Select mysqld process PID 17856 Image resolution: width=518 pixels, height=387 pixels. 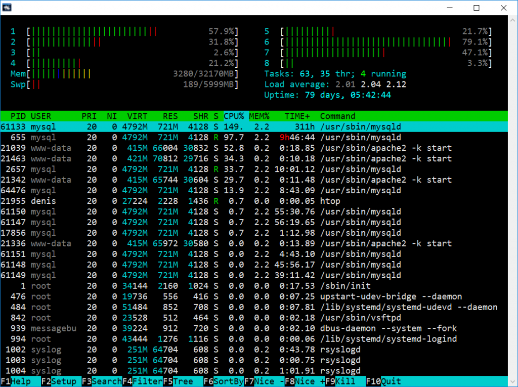pyautogui.click(x=254, y=233)
